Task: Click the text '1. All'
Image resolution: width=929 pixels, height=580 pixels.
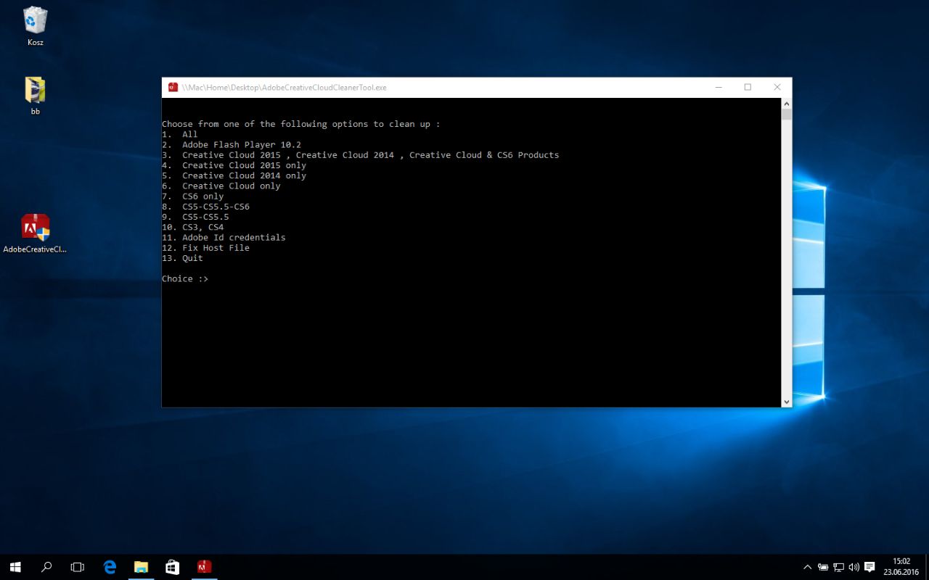Action: click(179, 134)
